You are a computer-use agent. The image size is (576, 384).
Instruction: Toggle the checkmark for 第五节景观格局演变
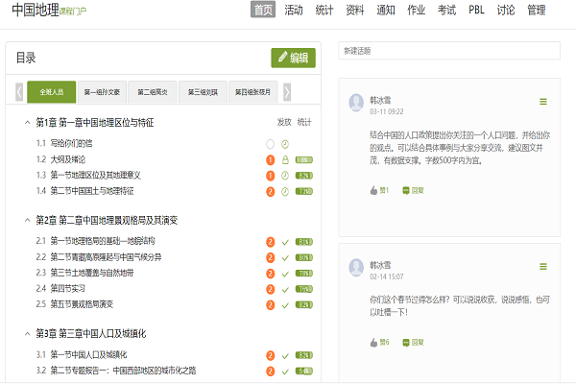285,304
